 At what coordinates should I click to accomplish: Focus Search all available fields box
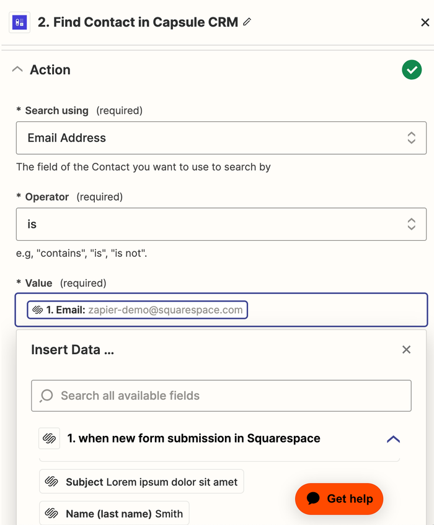tap(221, 396)
